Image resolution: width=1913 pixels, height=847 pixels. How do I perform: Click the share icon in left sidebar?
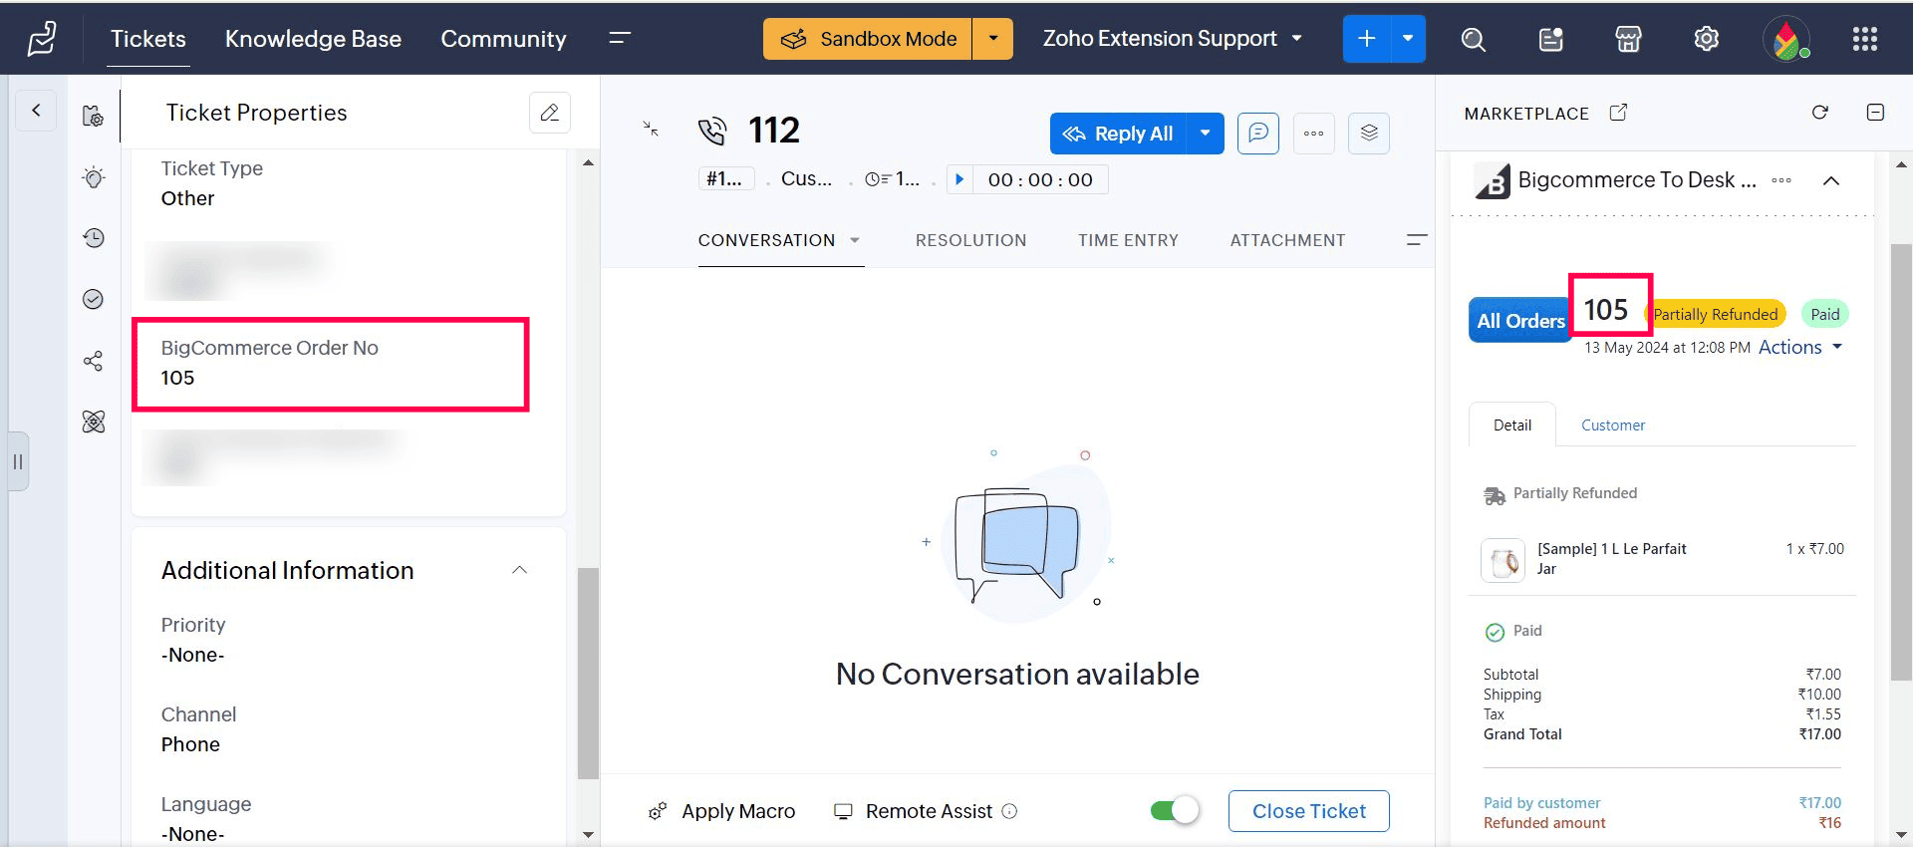94,361
